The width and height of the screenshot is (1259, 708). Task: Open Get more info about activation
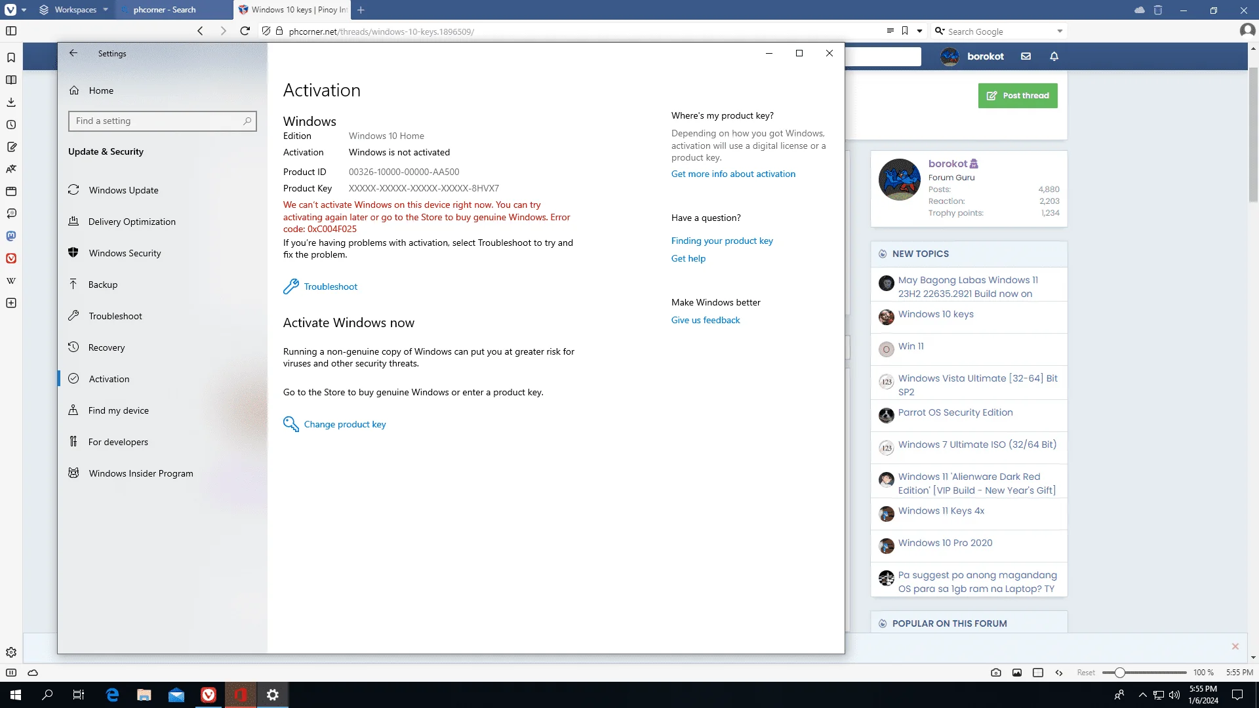pos(733,174)
